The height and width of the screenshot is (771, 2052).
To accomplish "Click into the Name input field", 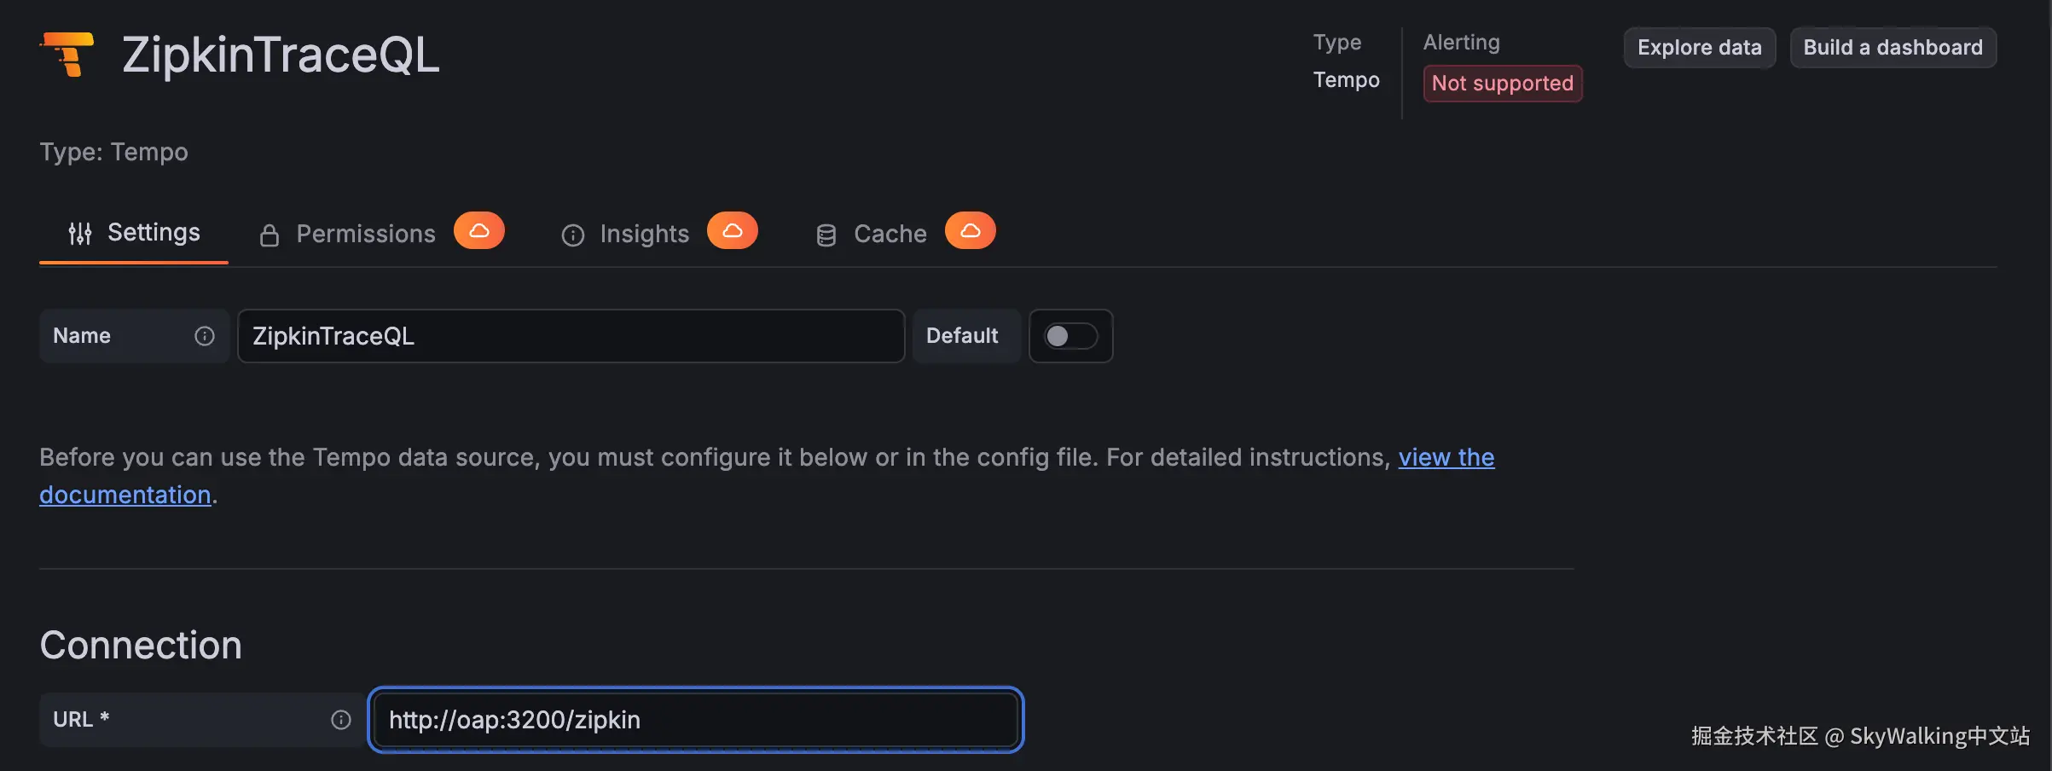I will (x=571, y=336).
